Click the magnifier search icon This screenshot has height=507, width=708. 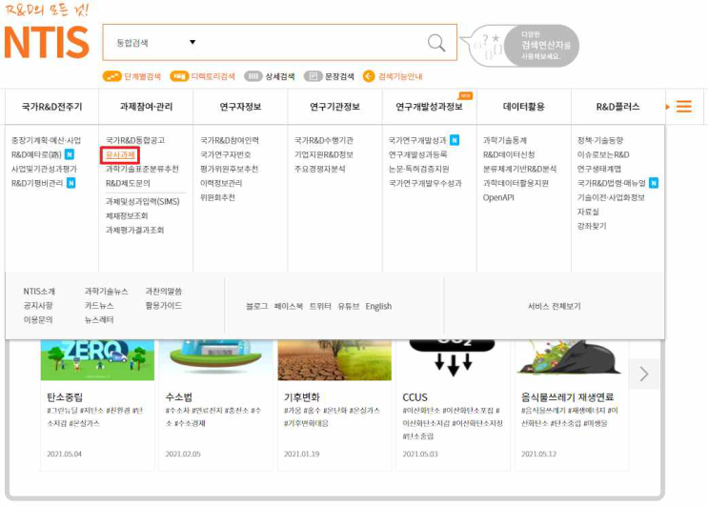[436, 43]
